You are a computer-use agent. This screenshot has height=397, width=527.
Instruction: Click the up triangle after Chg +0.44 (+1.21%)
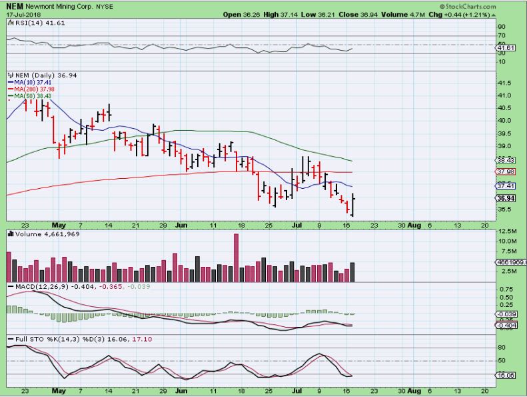click(x=494, y=15)
